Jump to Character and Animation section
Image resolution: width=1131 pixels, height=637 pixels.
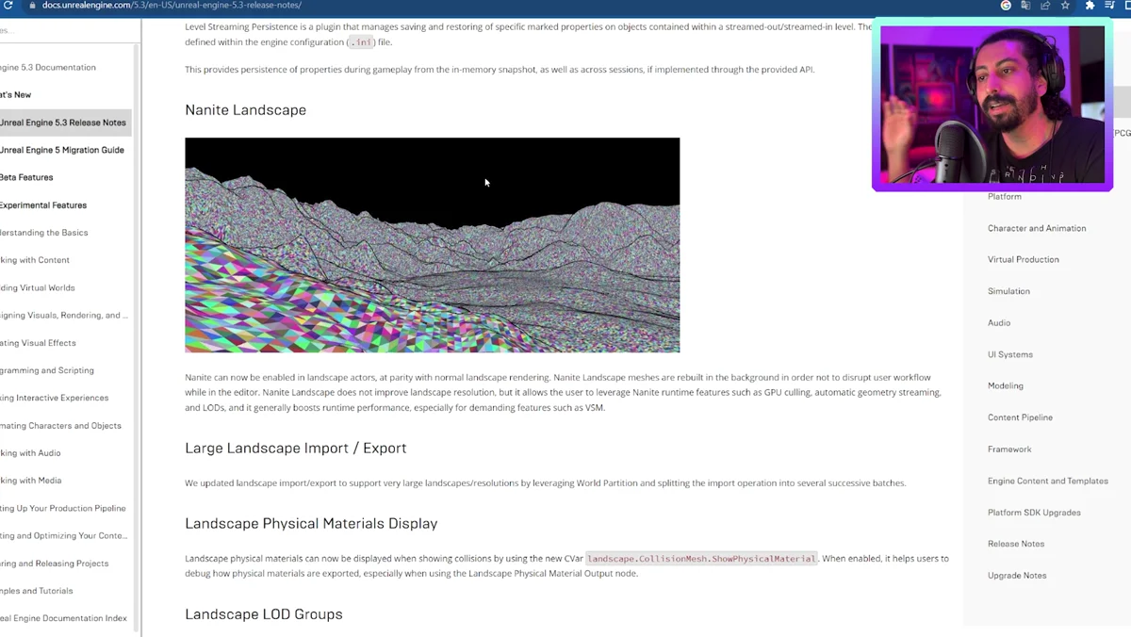tap(1037, 228)
